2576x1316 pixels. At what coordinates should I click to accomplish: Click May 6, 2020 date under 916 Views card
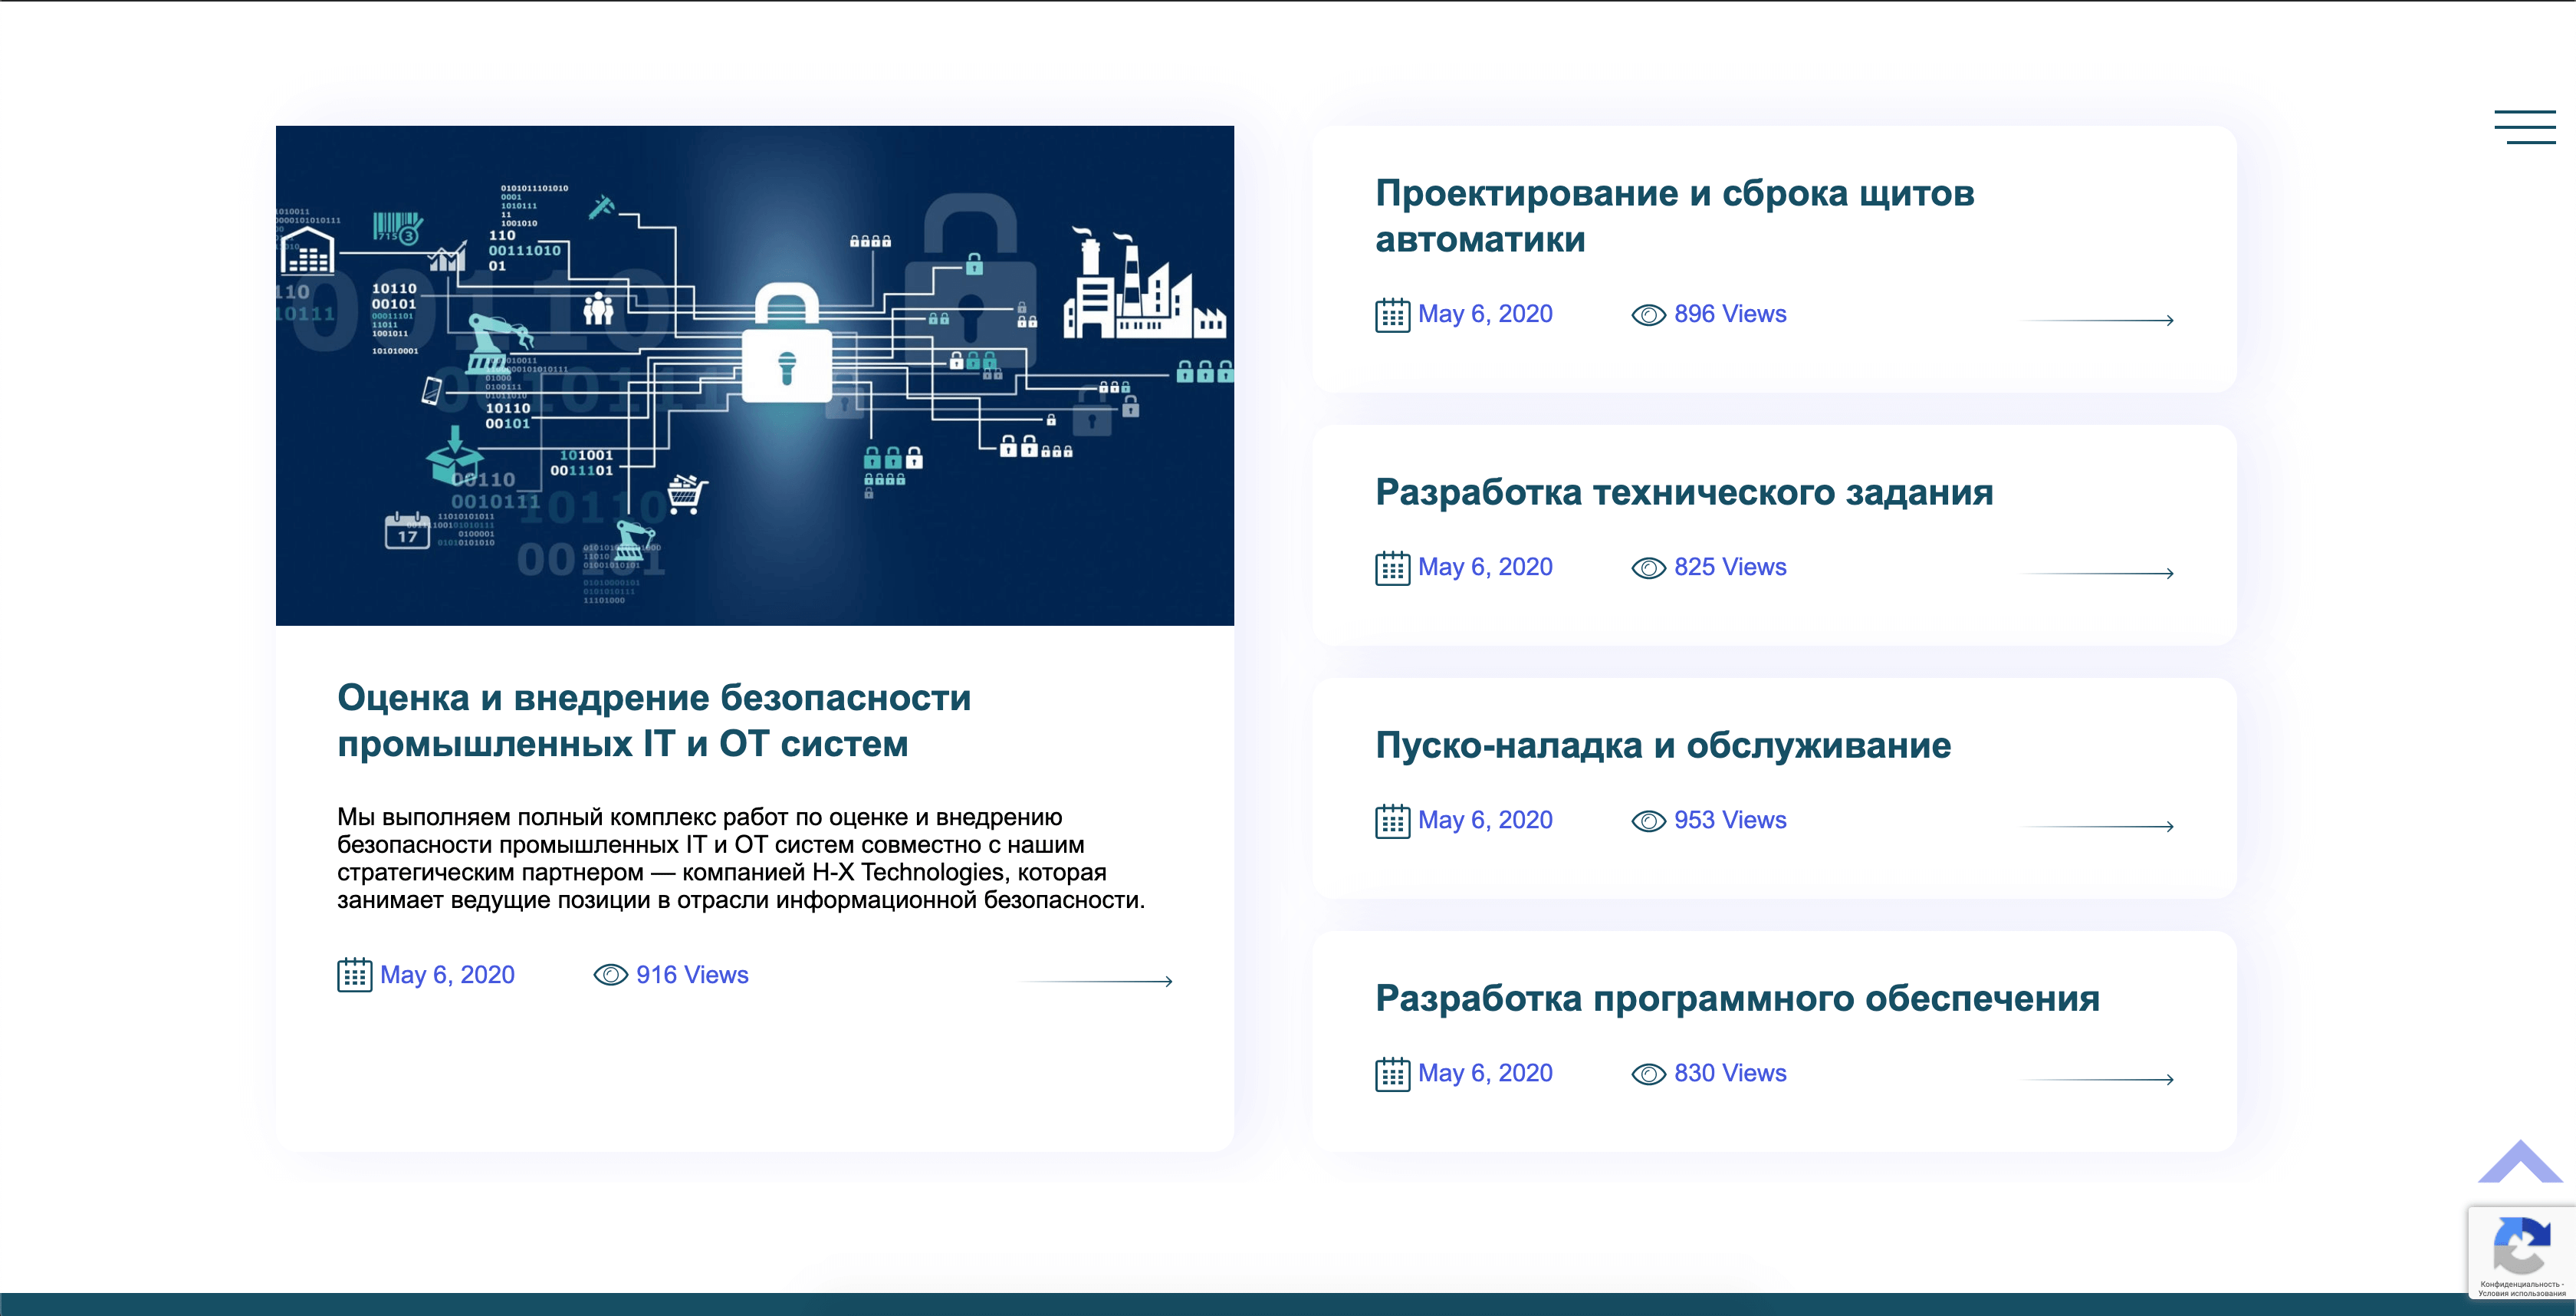pyautogui.click(x=447, y=975)
